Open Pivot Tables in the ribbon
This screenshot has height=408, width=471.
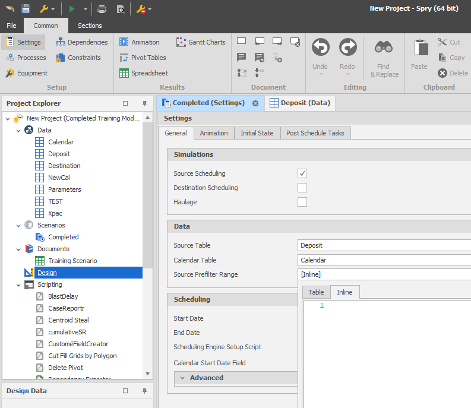pyautogui.click(x=143, y=58)
